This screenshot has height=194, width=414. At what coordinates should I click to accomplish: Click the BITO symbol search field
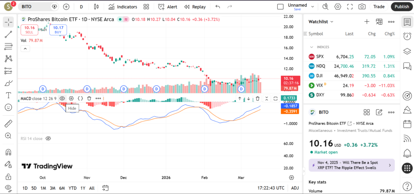(36, 7)
